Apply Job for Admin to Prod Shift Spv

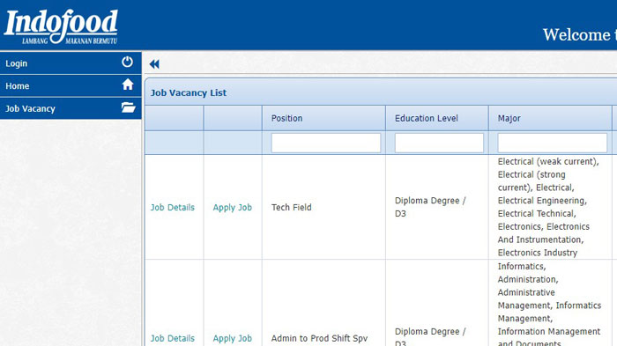pyautogui.click(x=232, y=338)
